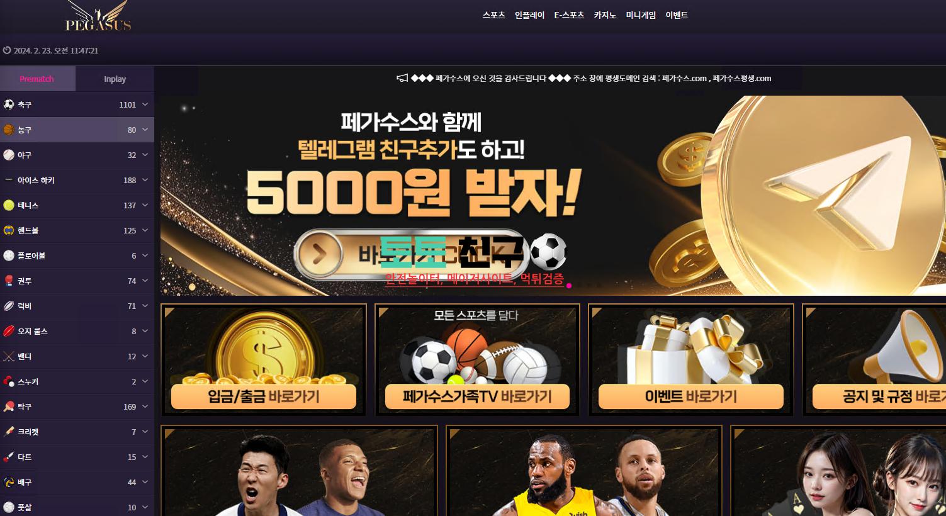
Task: Open the 카지노 menu item
Action: [x=605, y=15]
